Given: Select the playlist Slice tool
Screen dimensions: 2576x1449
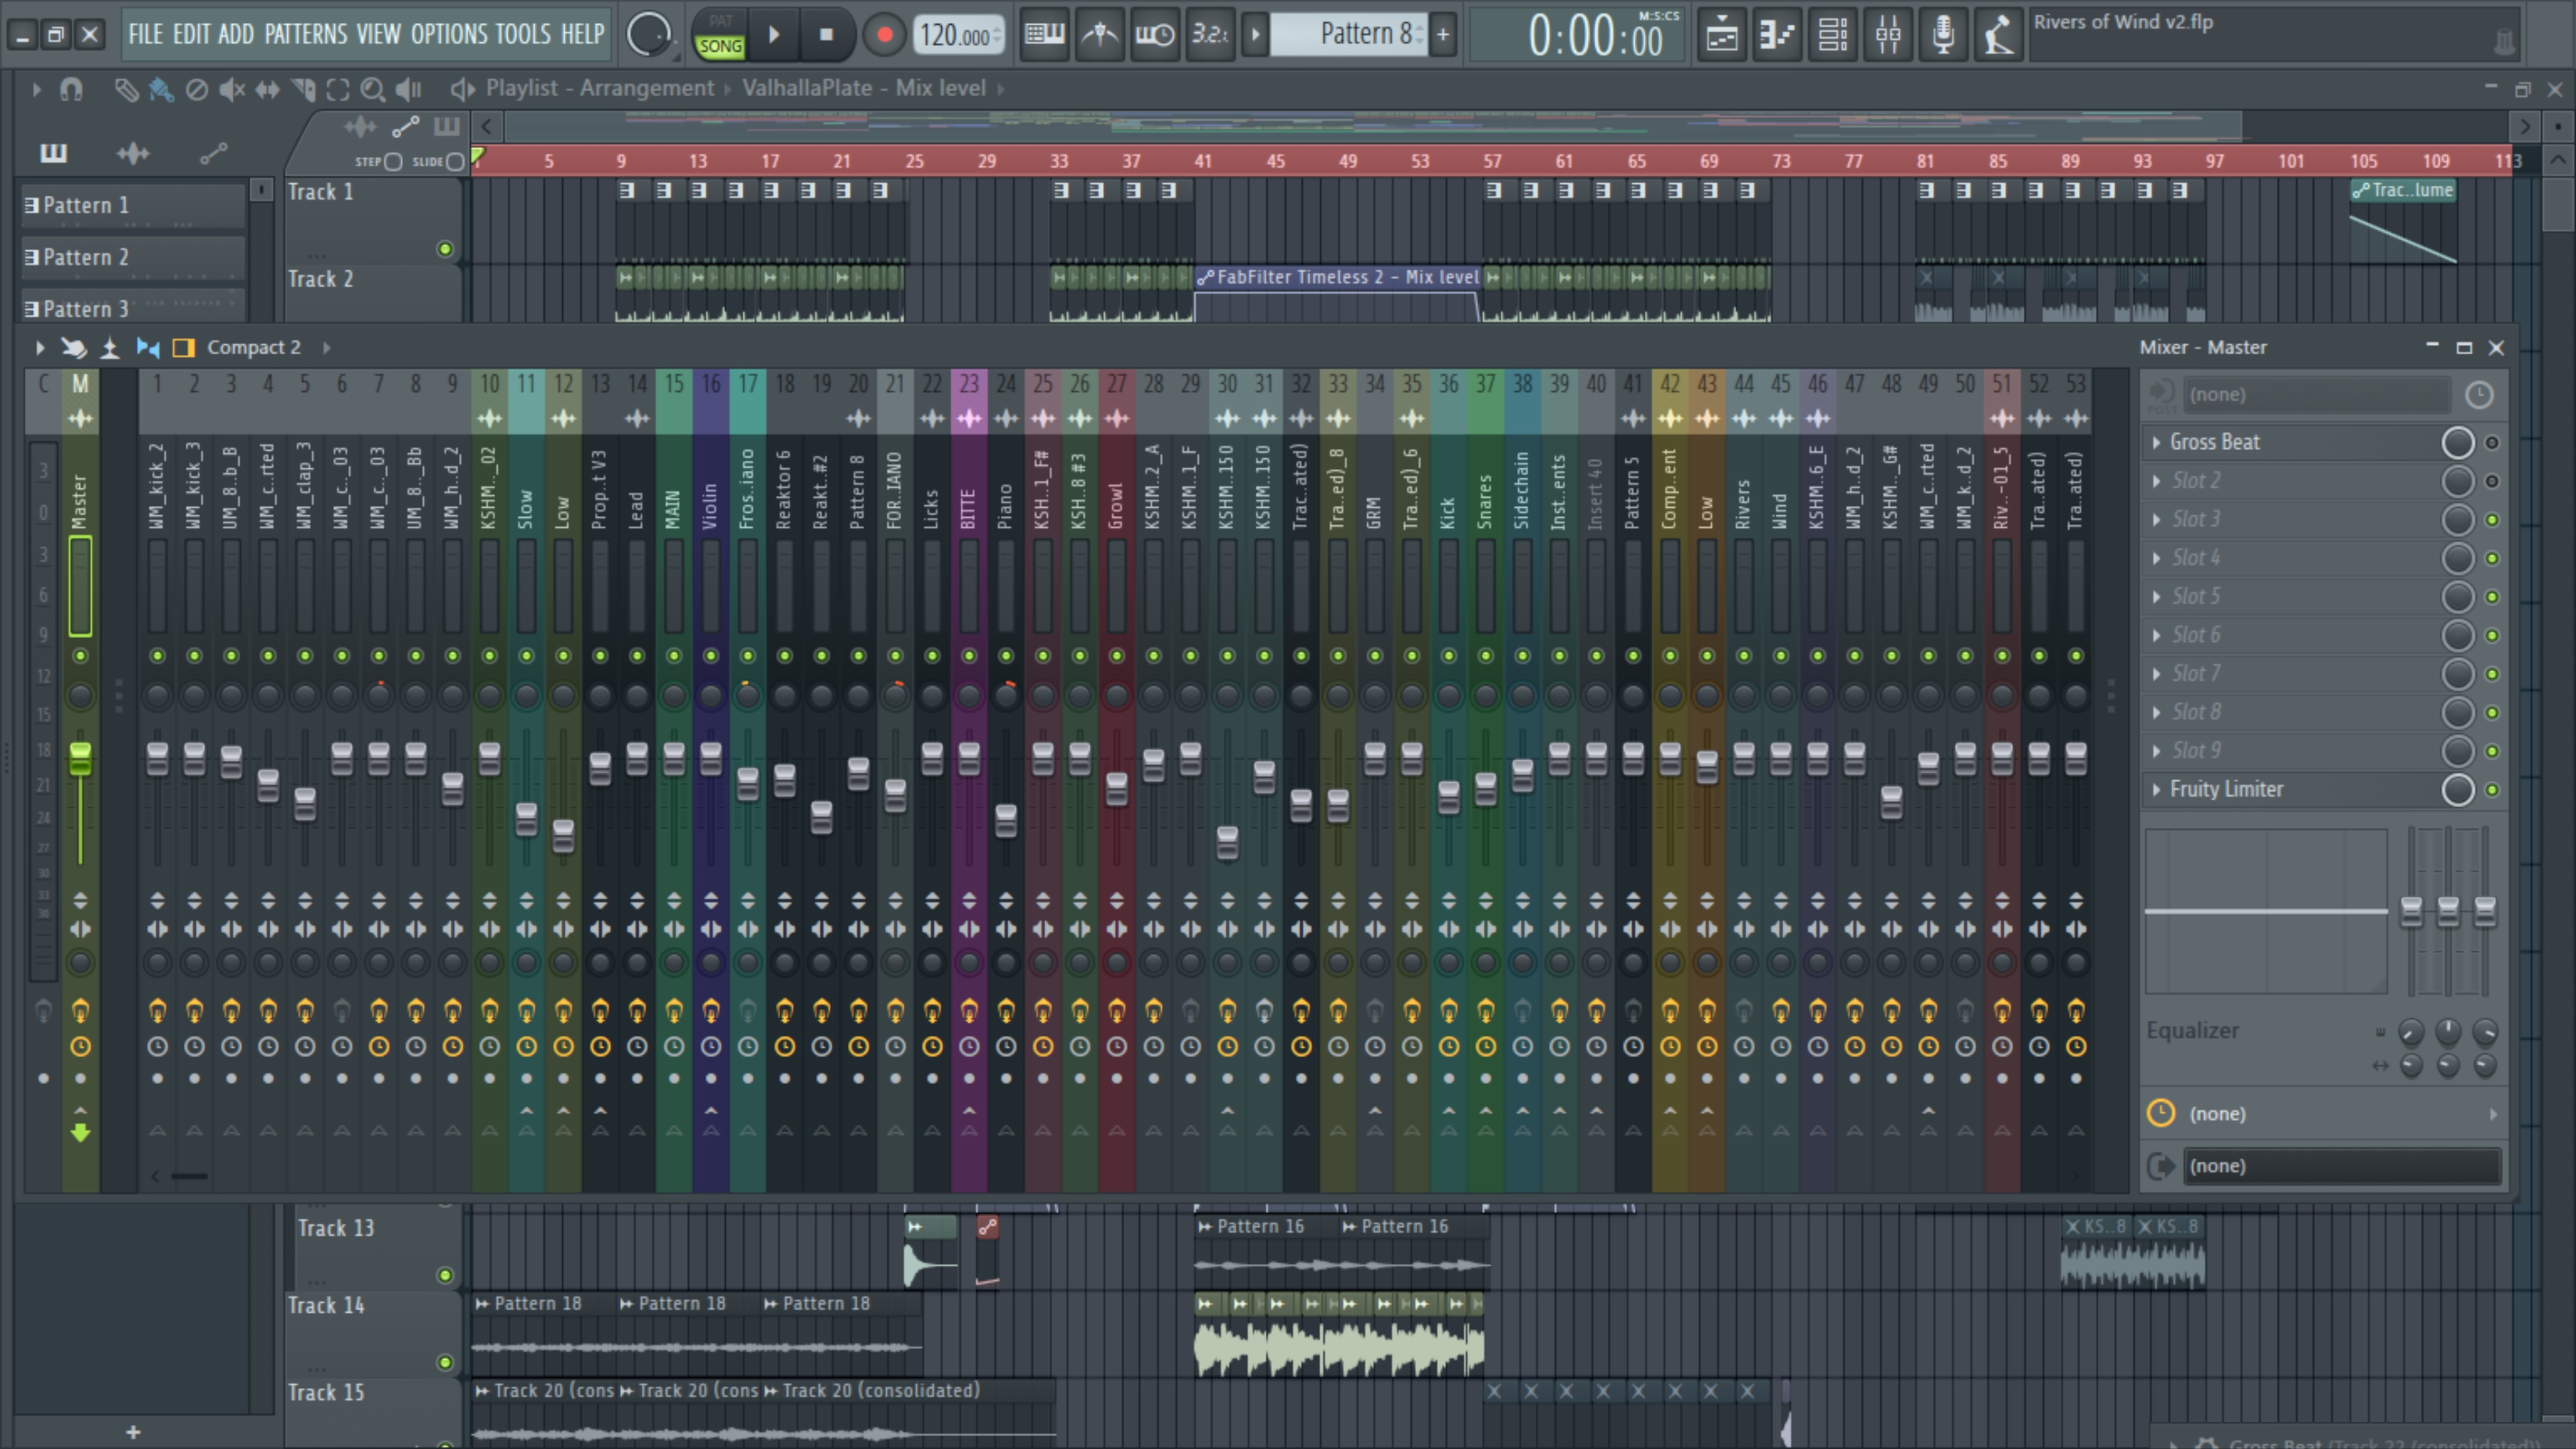Looking at the screenshot, I should coord(303,89).
